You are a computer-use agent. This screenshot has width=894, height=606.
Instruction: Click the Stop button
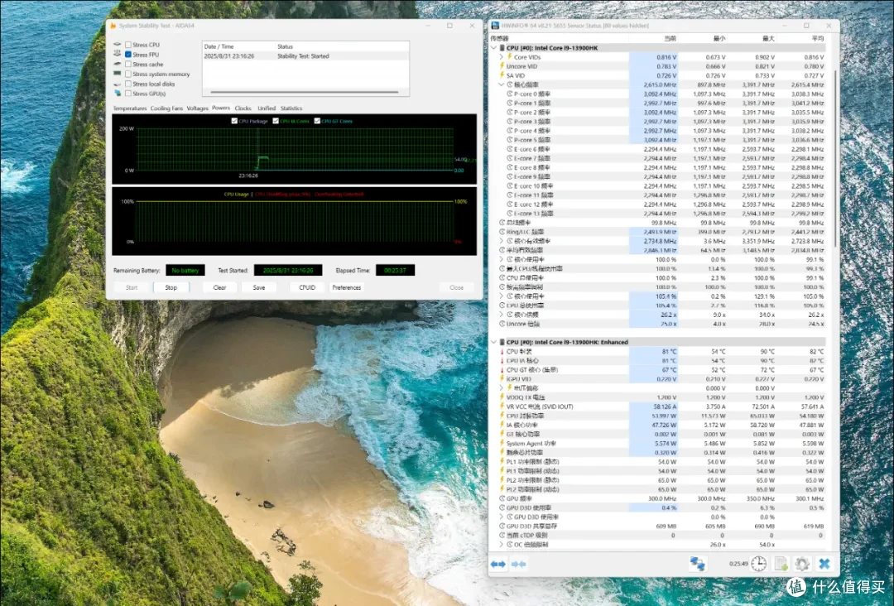pyautogui.click(x=171, y=287)
